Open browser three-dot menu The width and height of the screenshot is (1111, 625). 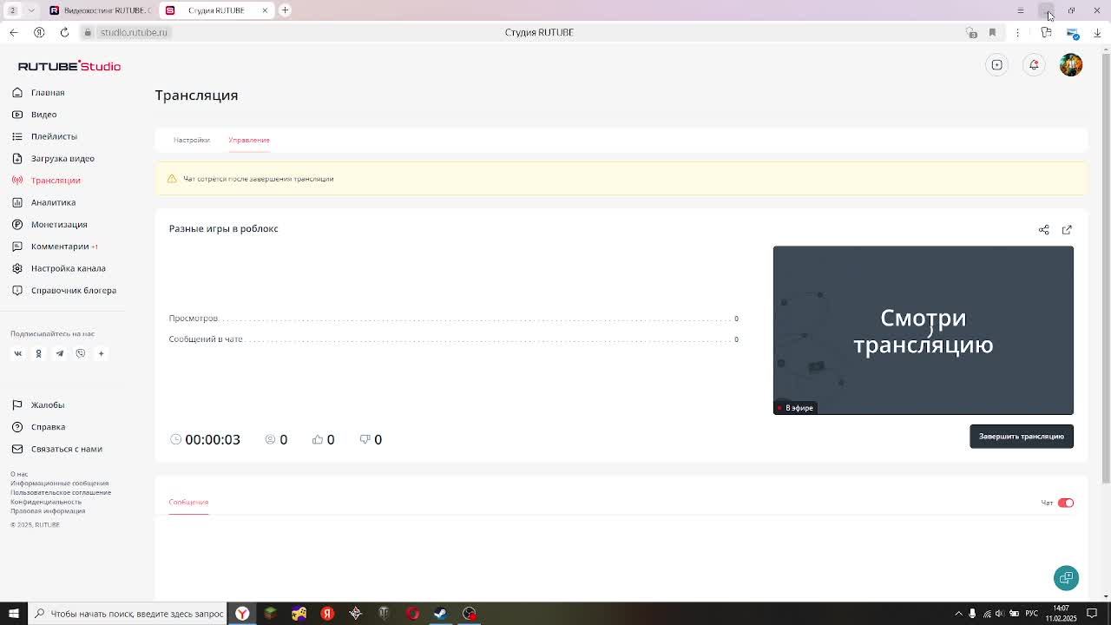pyautogui.click(x=1017, y=32)
